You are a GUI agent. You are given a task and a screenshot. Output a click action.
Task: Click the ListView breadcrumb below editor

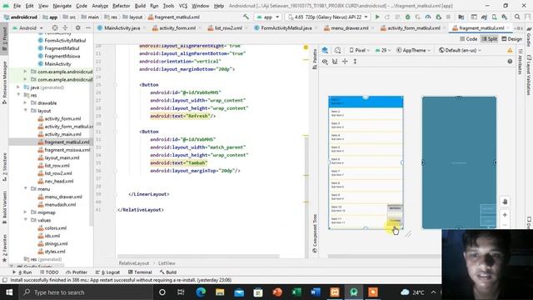pyautogui.click(x=167, y=263)
